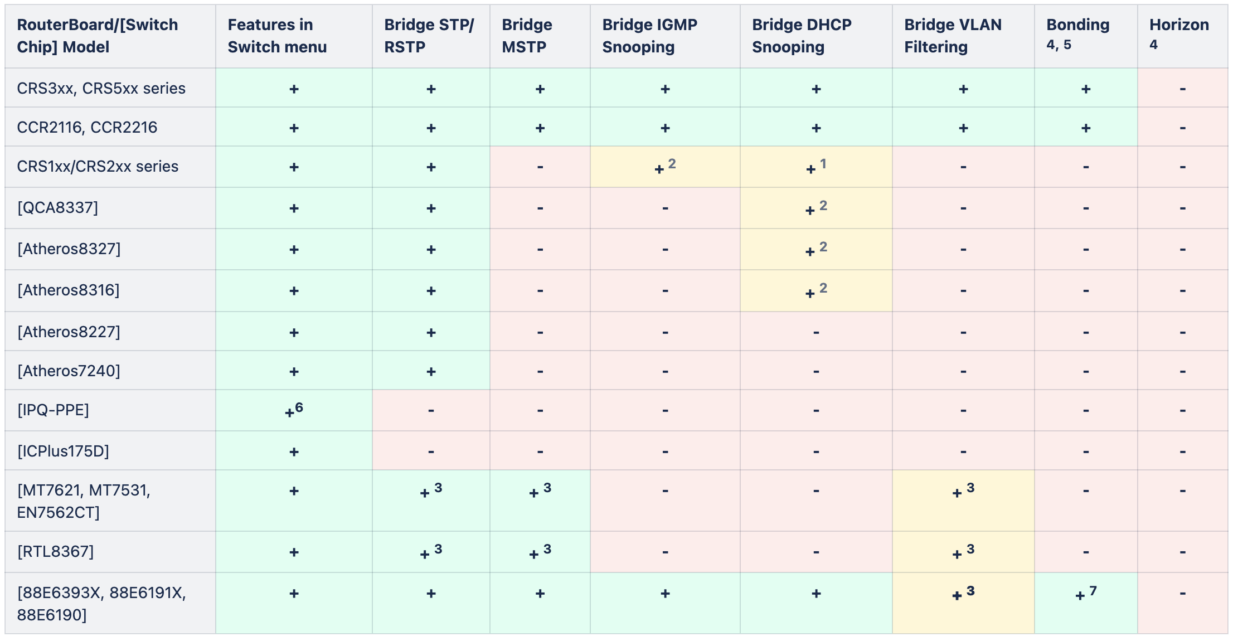
Task: Click footnote 2 in QCA8337 DHCP Snooping cell
Action: tap(823, 206)
